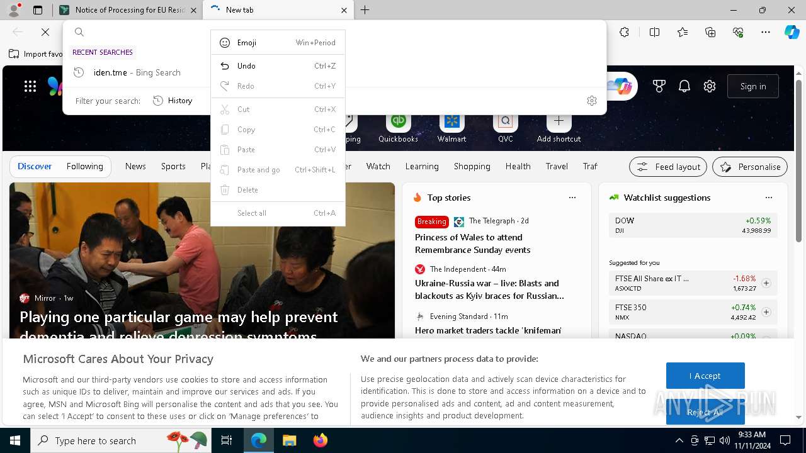Open Watchlist suggestions more options ellipsis
This screenshot has width=806, height=453.
(x=769, y=198)
